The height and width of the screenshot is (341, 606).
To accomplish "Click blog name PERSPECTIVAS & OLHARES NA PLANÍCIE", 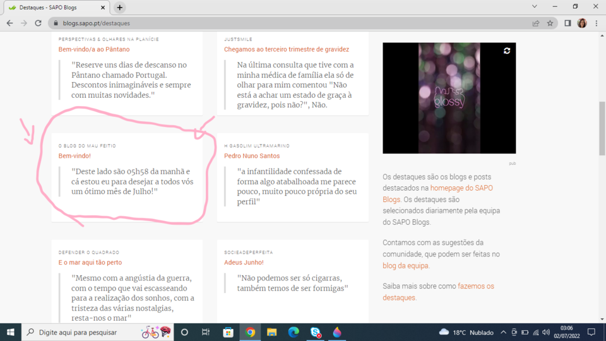I will pos(109,39).
